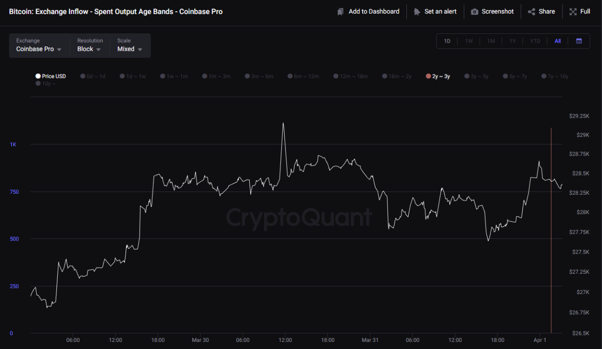Open the custom date range calendar
The image size is (602, 349).
(x=579, y=41)
